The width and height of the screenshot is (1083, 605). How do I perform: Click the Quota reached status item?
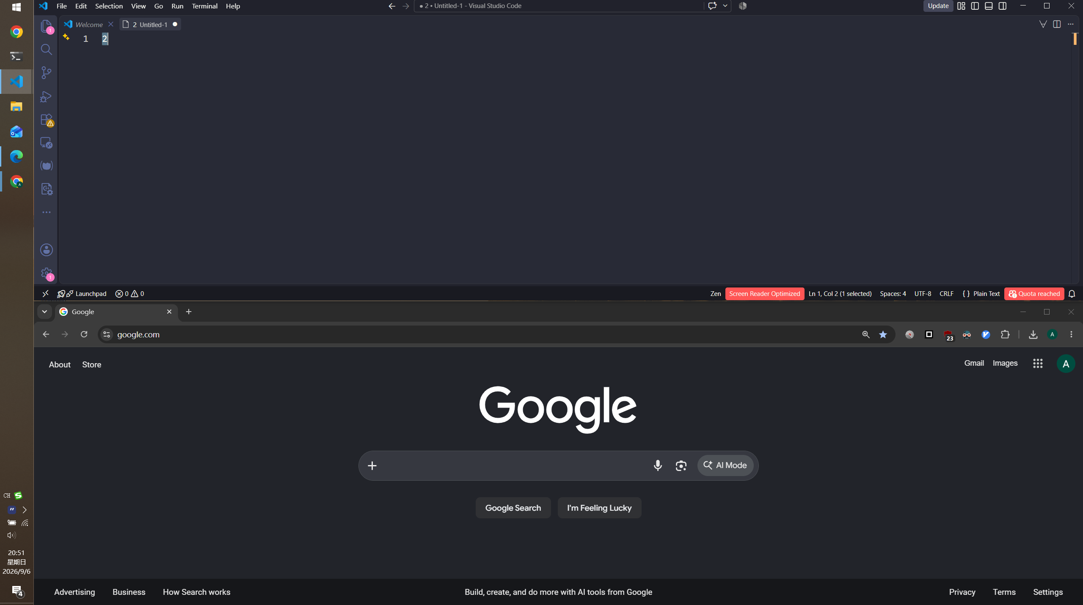click(1034, 293)
